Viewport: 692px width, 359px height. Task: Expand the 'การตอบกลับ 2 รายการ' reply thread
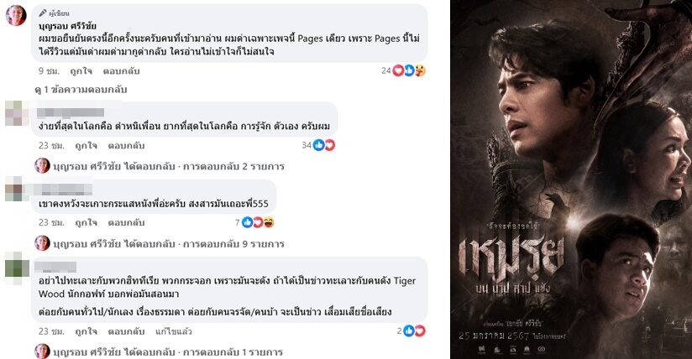[233, 167]
